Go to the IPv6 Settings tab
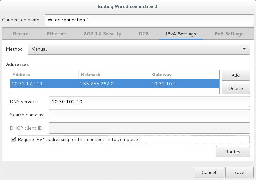This screenshot has width=256, height=180. coord(228,34)
